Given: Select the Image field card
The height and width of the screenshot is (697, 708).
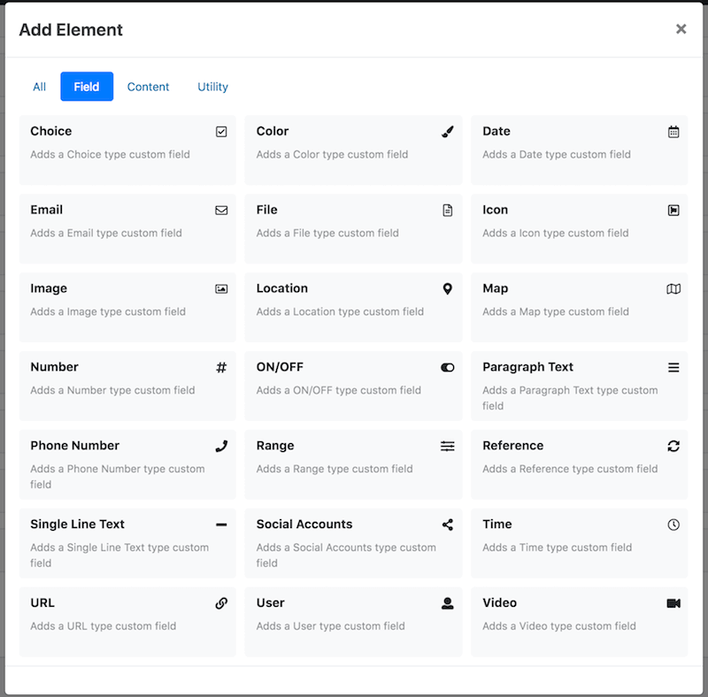Looking at the screenshot, I should (x=127, y=308).
